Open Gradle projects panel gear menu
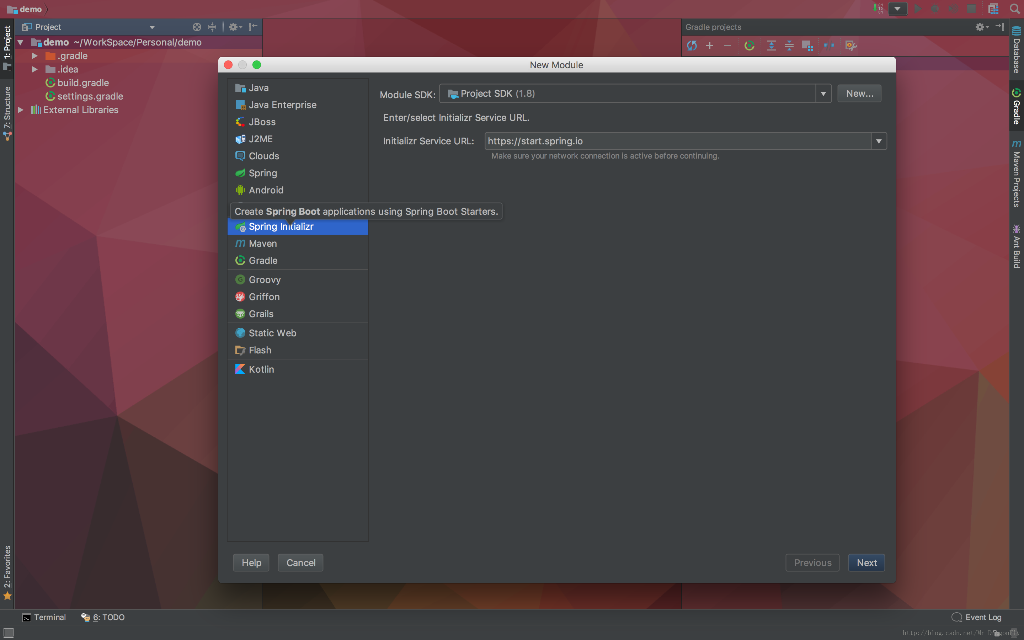Image resolution: width=1024 pixels, height=640 pixels. click(982, 27)
